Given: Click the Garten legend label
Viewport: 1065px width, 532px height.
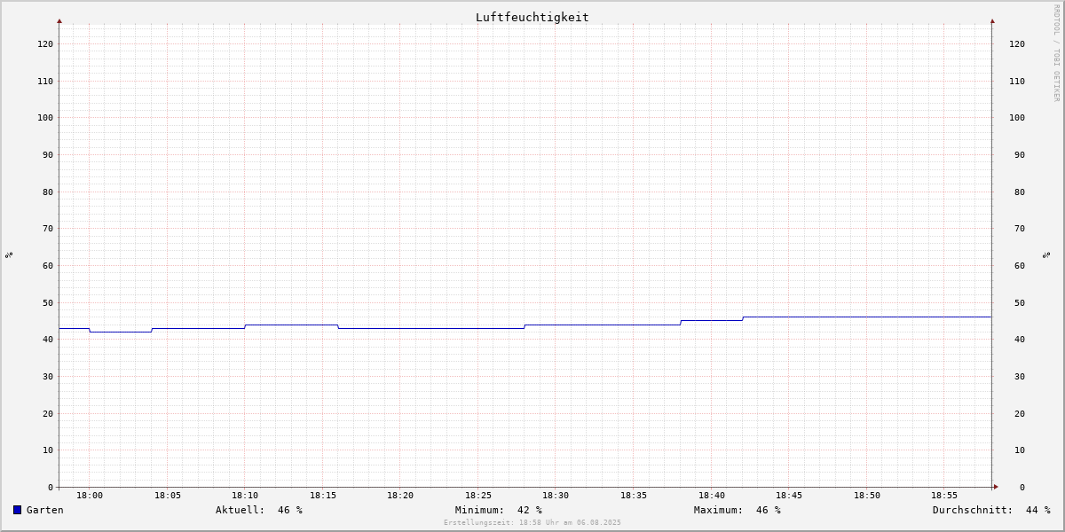Looking at the screenshot, I should click(45, 510).
